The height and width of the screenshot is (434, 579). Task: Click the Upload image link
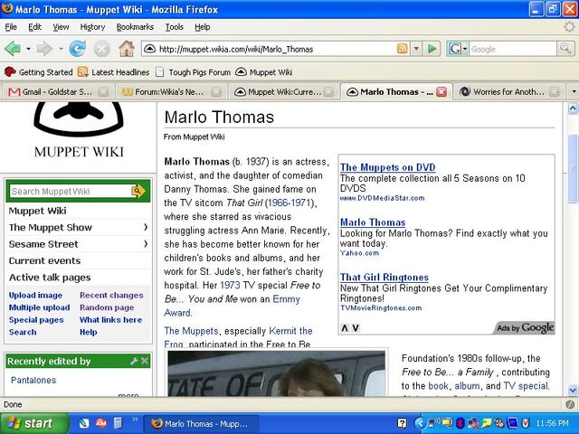coord(35,296)
